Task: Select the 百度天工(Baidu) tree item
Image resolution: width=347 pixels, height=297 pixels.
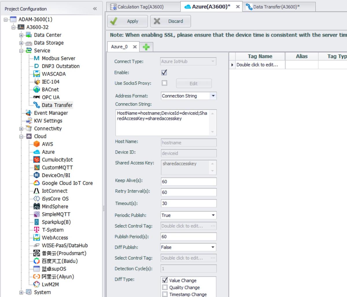Action: (x=60, y=261)
